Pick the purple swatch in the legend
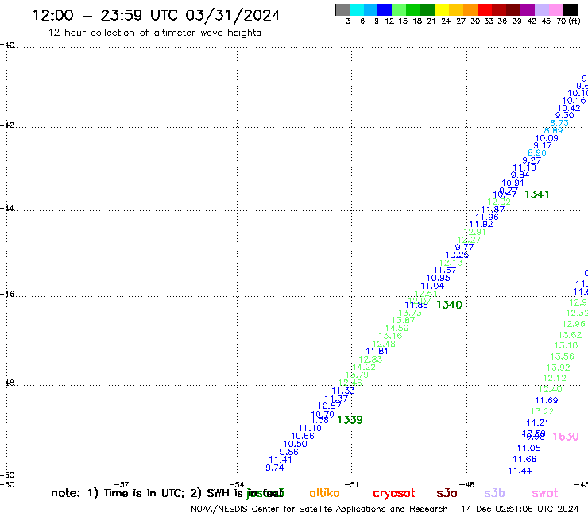The width and height of the screenshot is (588, 516). [x=527, y=10]
